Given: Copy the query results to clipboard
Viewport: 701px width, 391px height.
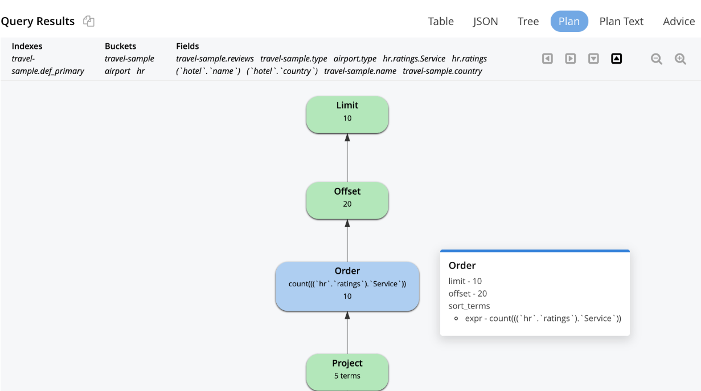Looking at the screenshot, I should pos(88,22).
